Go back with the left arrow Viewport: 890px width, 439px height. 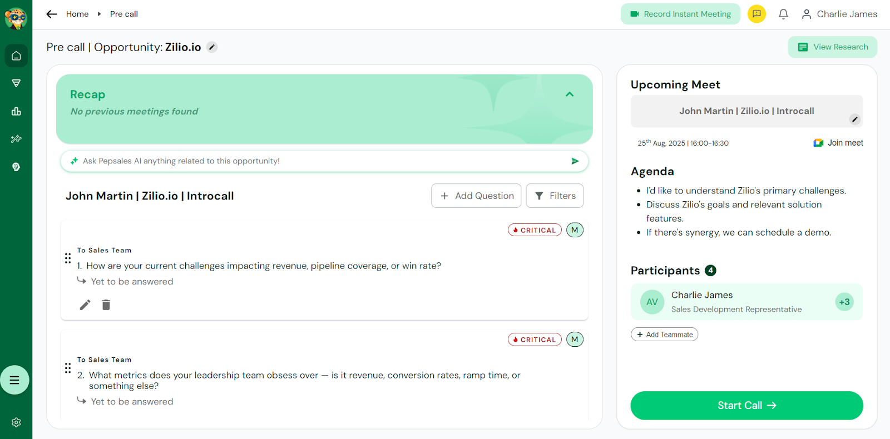(52, 14)
